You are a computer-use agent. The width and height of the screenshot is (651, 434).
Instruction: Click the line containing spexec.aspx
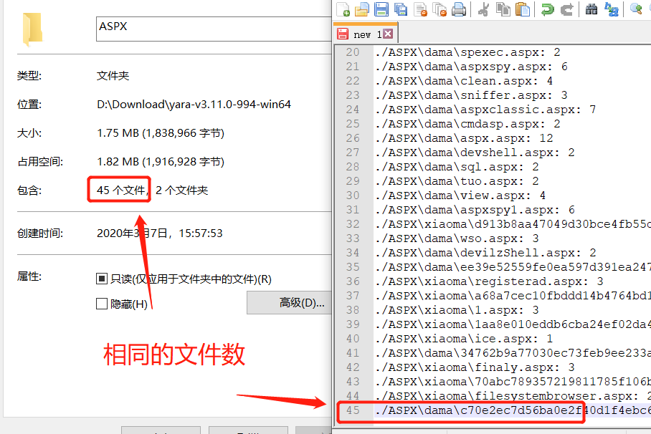467,52
